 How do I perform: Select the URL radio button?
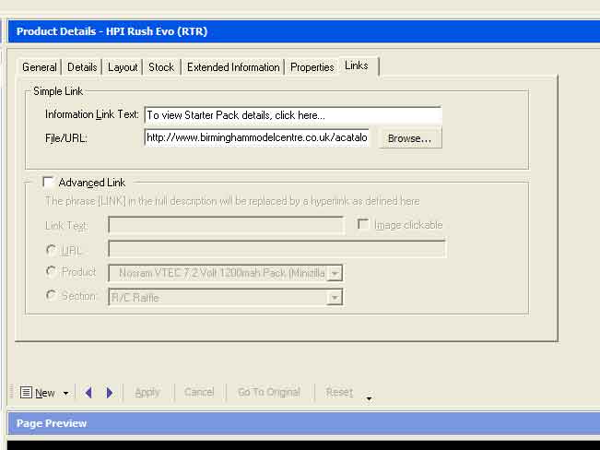pyautogui.click(x=51, y=249)
